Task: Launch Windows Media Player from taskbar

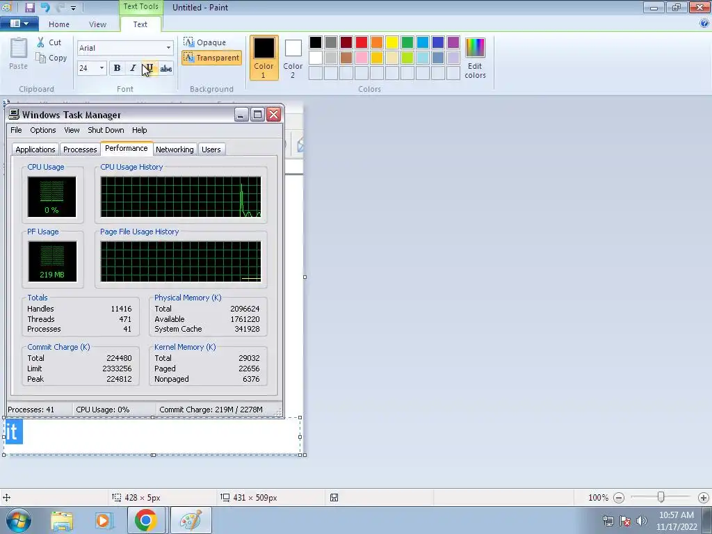Action: coord(103,520)
